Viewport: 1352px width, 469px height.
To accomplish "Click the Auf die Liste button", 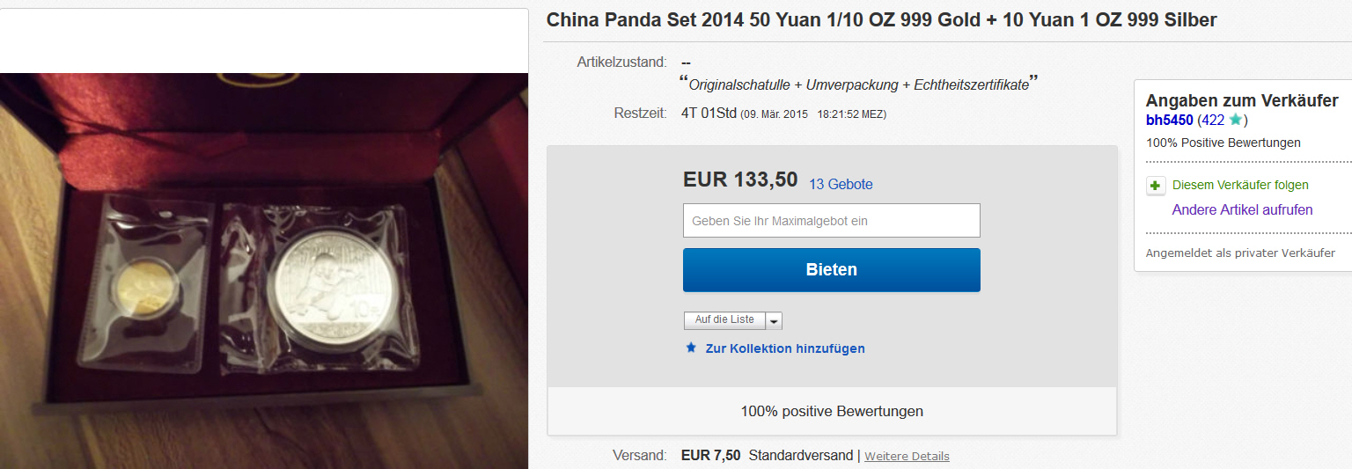I will 724,320.
